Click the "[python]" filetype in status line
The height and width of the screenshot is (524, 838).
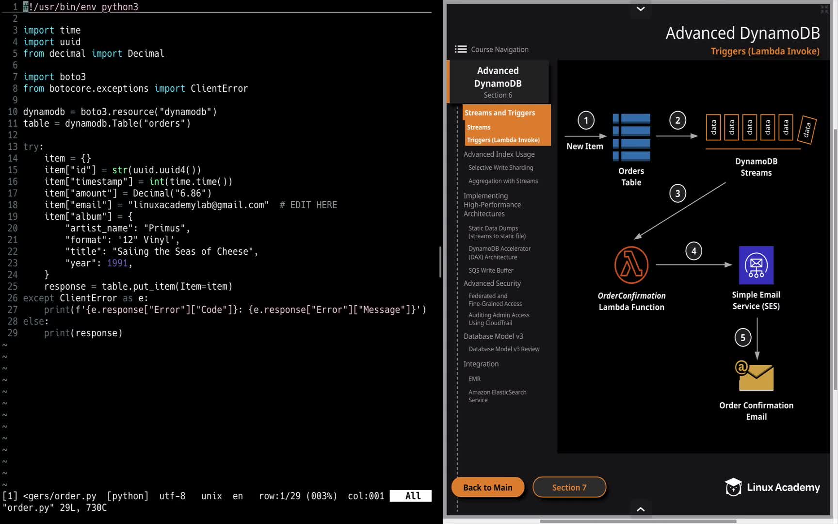pos(128,496)
